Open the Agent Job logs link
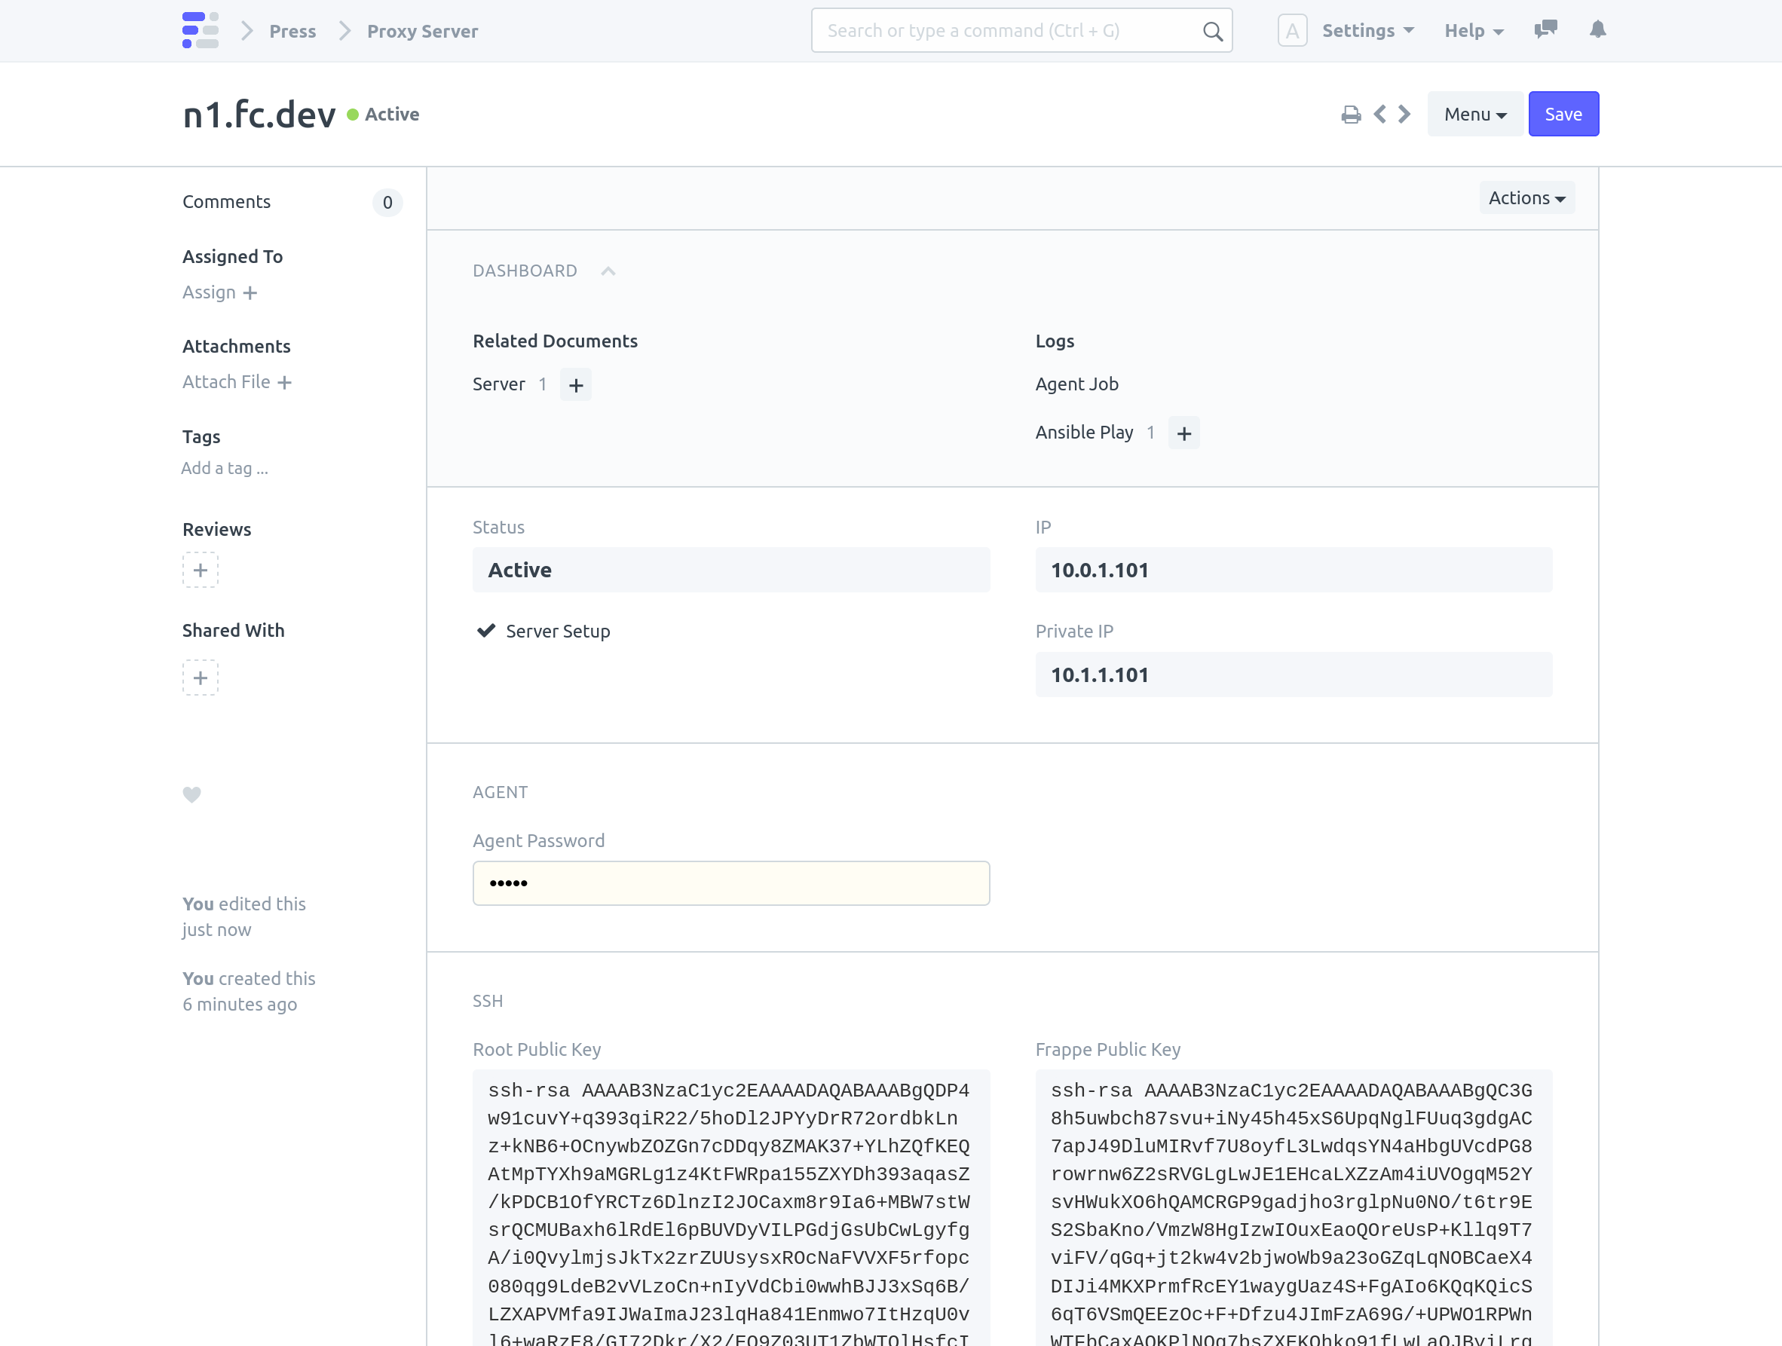This screenshot has height=1346, width=1782. click(1076, 384)
